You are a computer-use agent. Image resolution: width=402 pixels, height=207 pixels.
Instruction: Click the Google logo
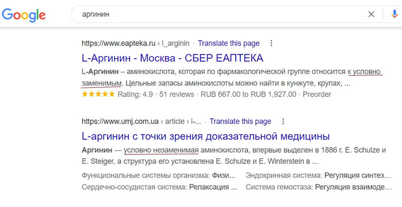point(24,15)
